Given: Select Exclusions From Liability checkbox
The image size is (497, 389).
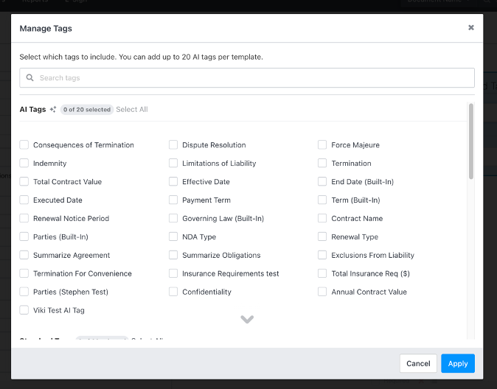Looking at the screenshot, I should [322, 255].
